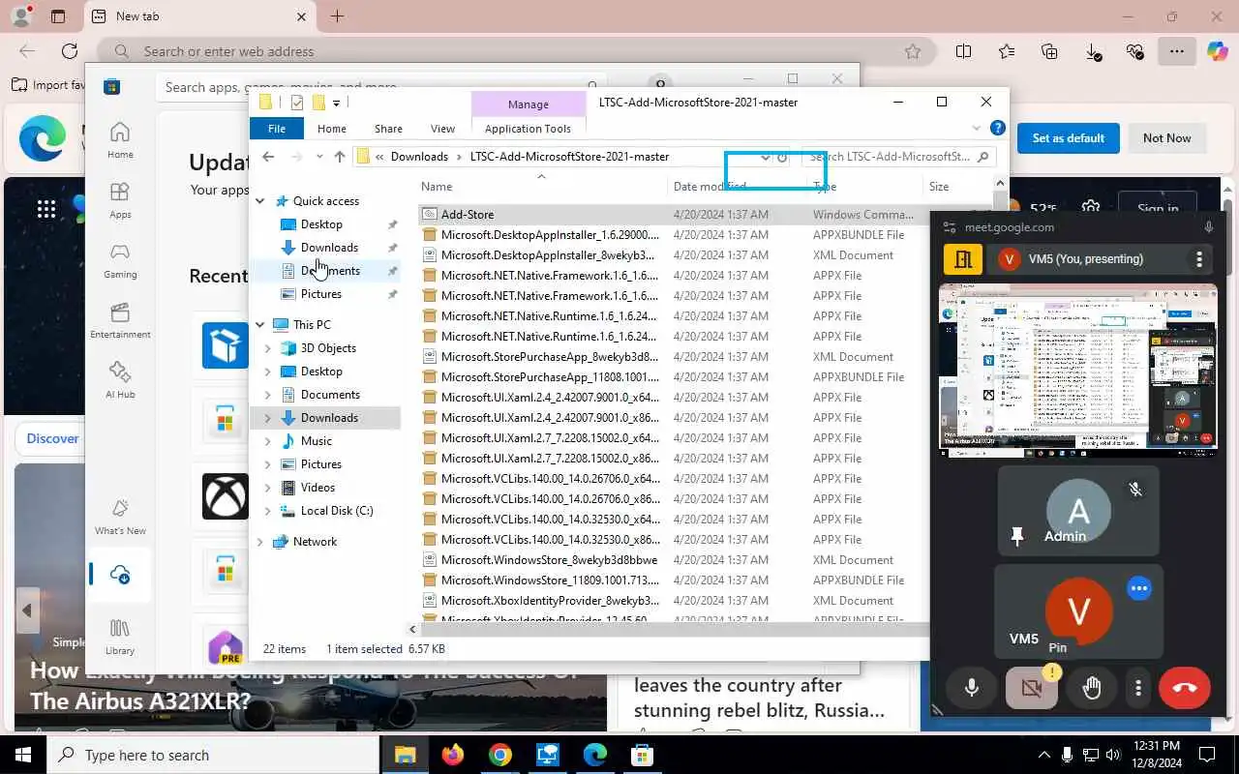Click Edge address bar search field

pos(519,51)
